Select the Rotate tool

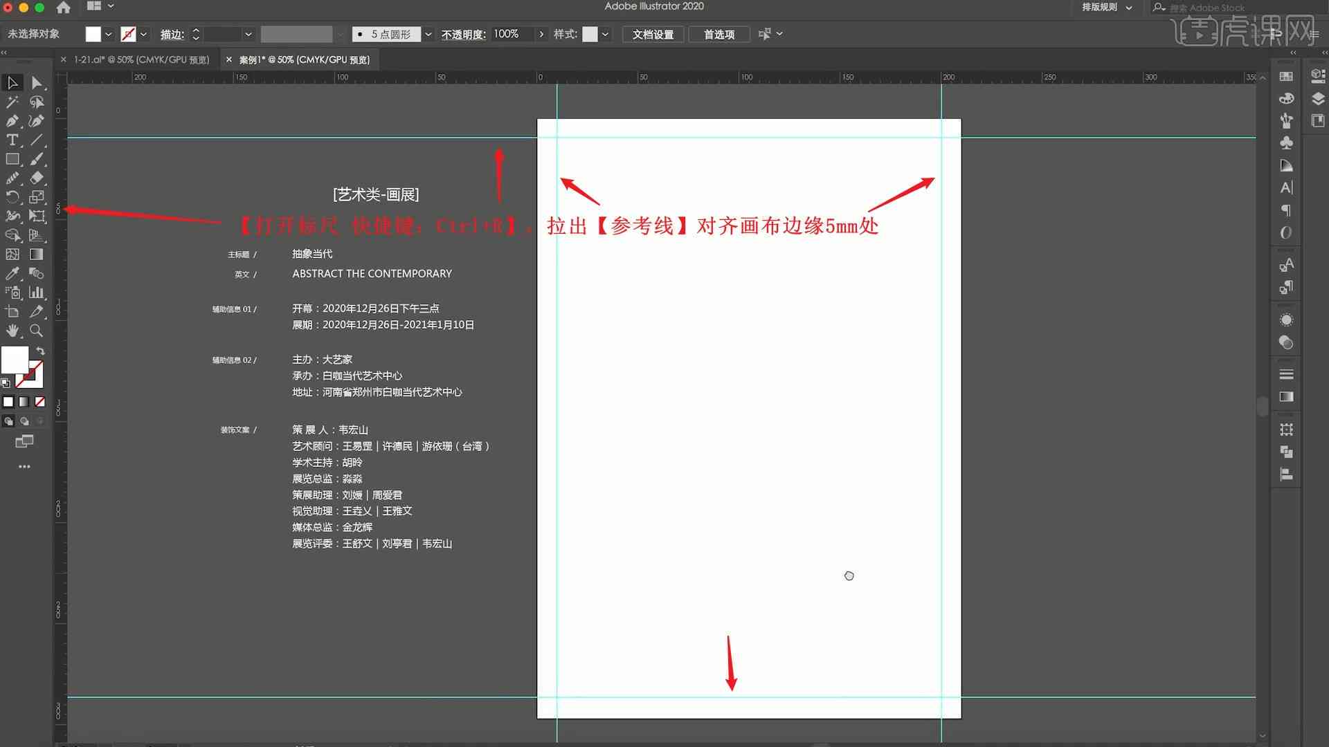[12, 197]
